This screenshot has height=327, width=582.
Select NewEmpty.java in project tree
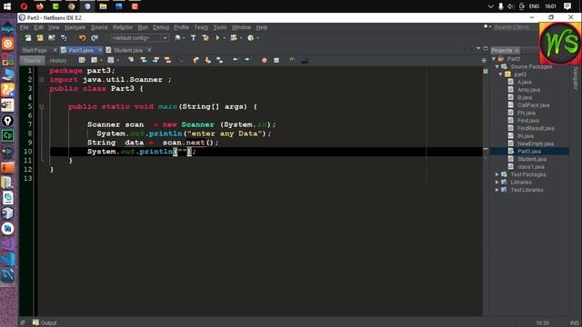[536, 144]
